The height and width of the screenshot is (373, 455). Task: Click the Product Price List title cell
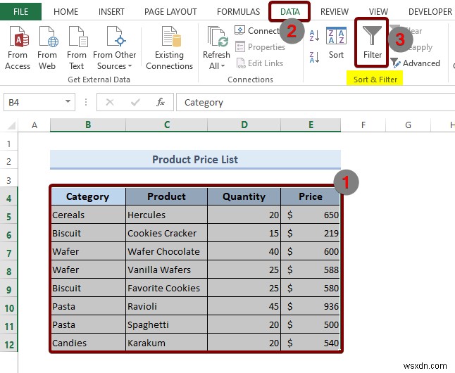(x=195, y=159)
